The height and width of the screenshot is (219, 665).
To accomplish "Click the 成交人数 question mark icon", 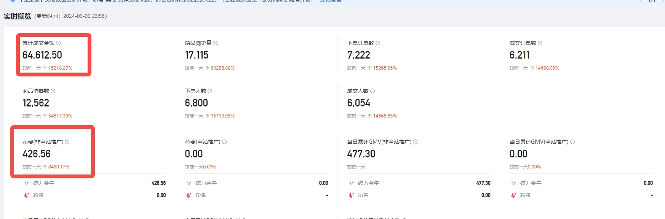I will [x=372, y=91].
